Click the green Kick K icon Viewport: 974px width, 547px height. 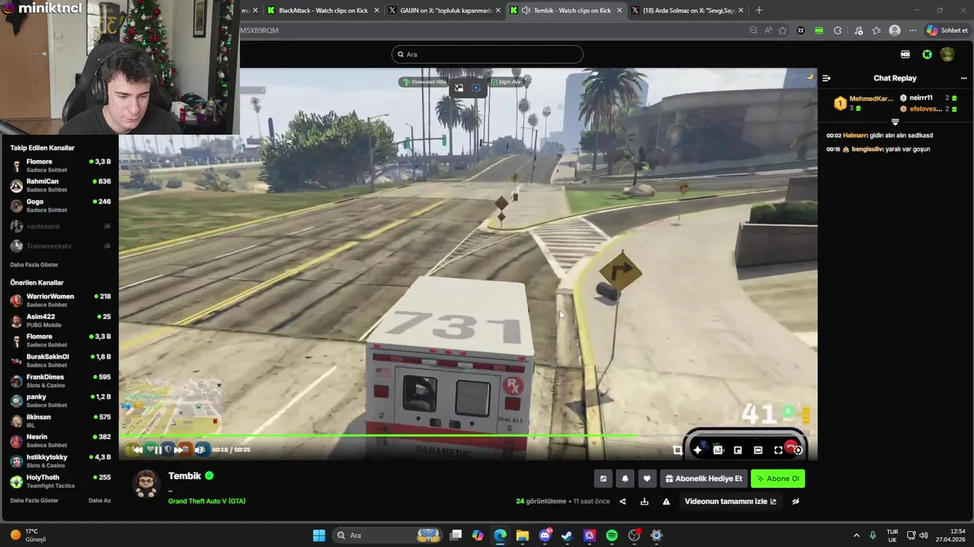[x=927, y=54]
